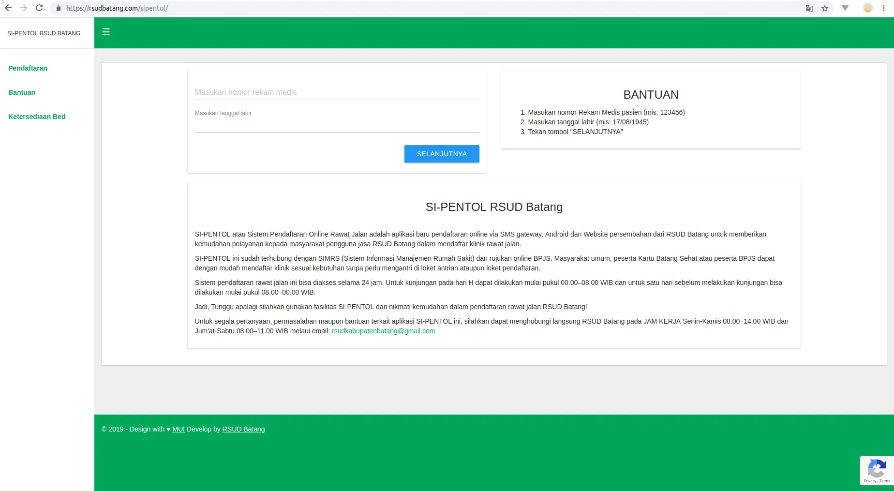This screenshot has height=491, width=894.
Task: Select Bantuan from the sidebar
Action: (22, 92)
